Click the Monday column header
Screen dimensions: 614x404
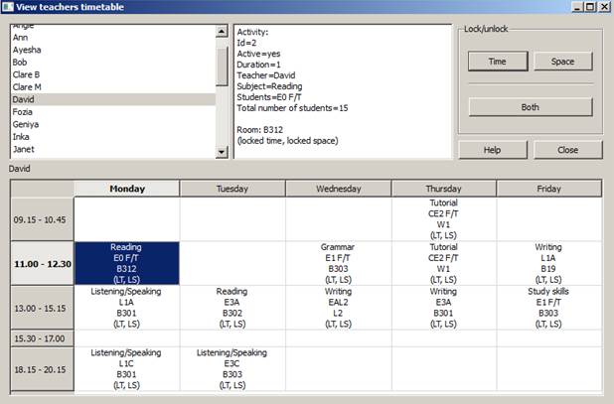[127, 189]
